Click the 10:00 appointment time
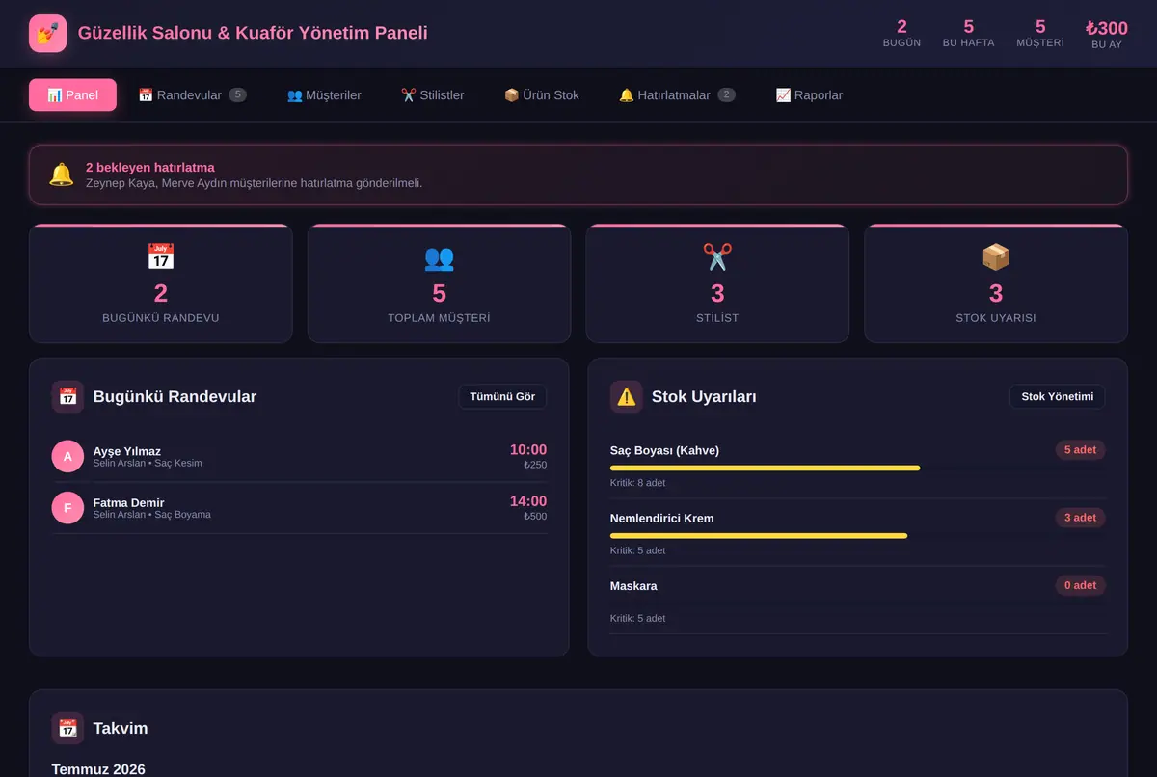Viewport: 1157px width, 777px height. click(x=528, y=449)
